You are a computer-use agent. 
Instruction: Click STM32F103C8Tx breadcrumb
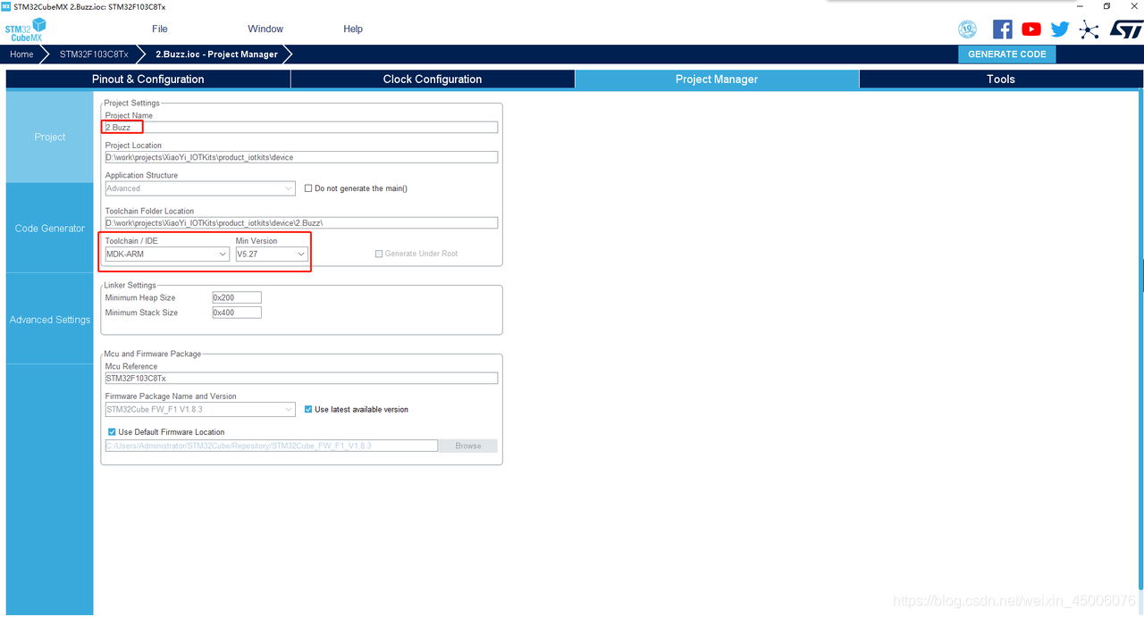(94, 54)
